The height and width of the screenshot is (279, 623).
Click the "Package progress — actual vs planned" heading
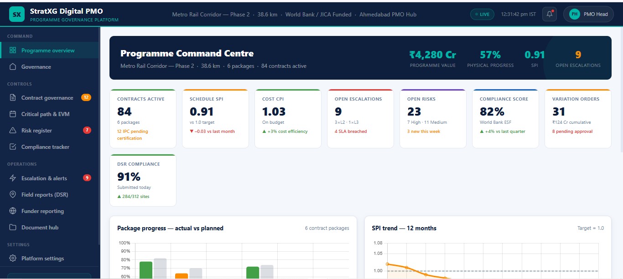(170, 228)
